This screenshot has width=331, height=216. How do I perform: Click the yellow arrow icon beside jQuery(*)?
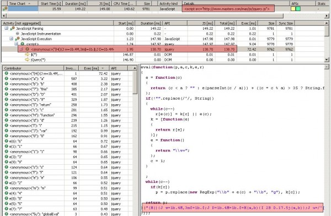27,60
